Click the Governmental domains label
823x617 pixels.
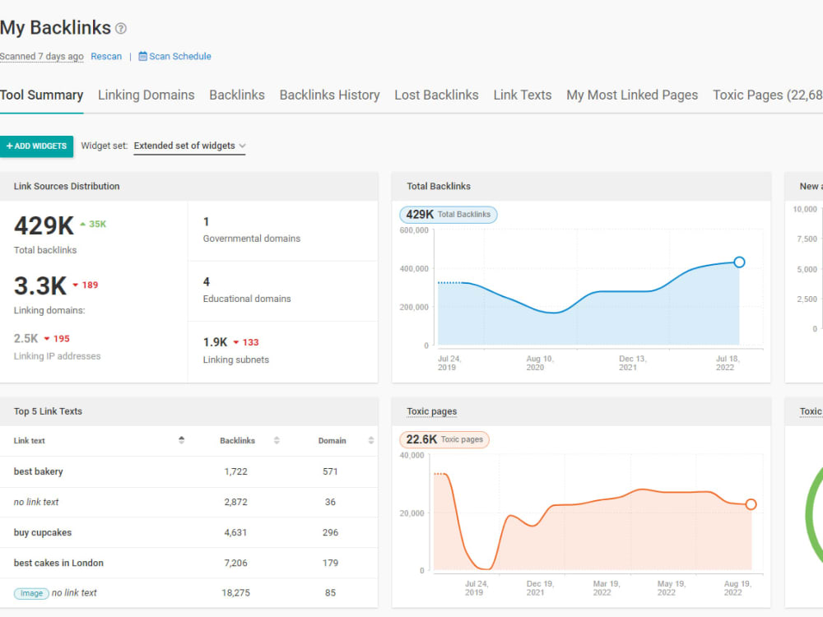point(252,239)
